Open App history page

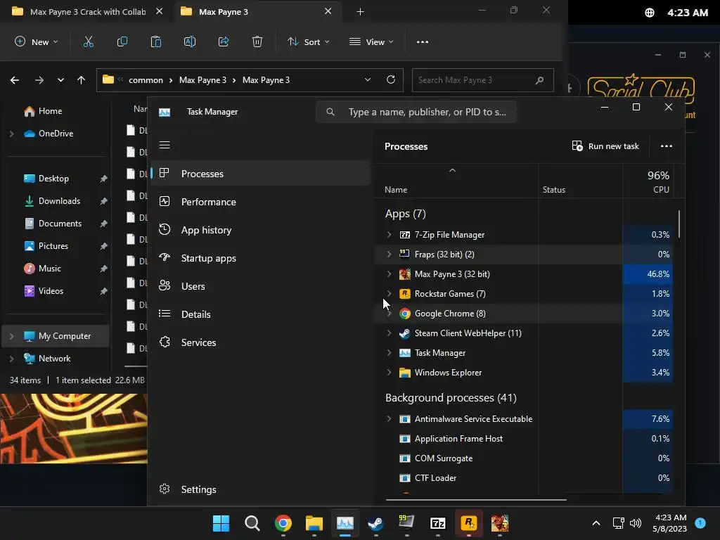pos(260,230)
